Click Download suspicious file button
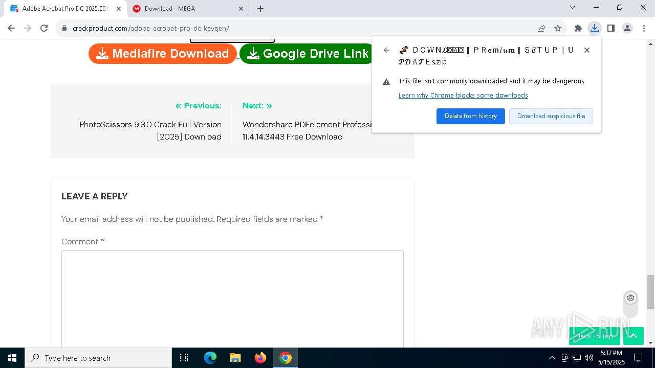 point(551,116)
